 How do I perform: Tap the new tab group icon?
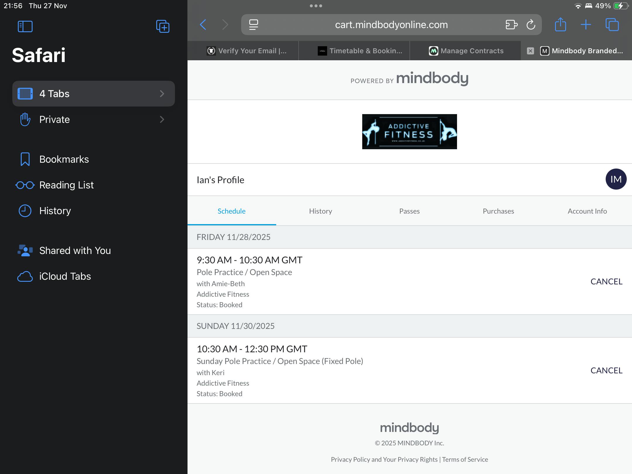click(163, 26)
